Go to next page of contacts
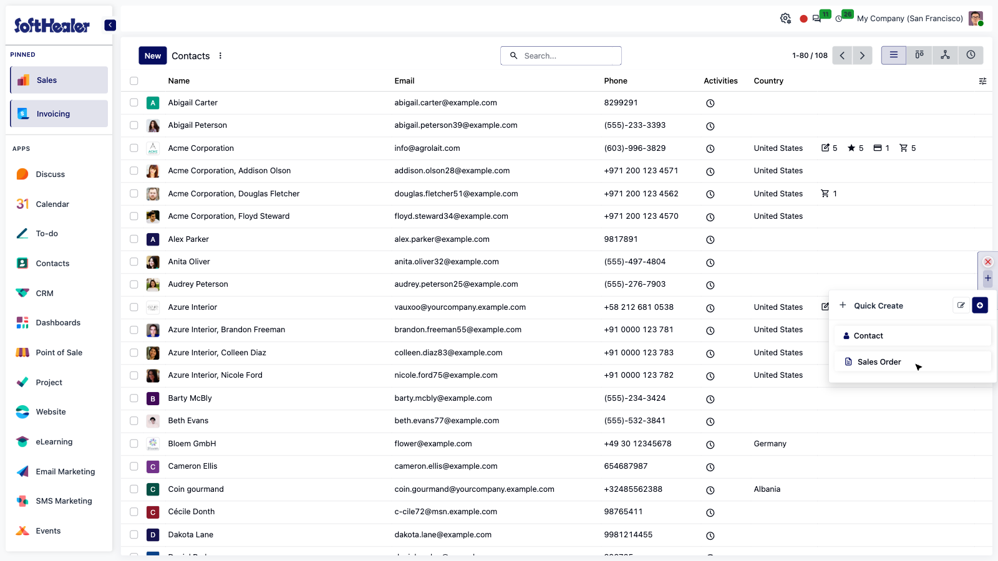The image size is (998, 561). coord(862,55)
